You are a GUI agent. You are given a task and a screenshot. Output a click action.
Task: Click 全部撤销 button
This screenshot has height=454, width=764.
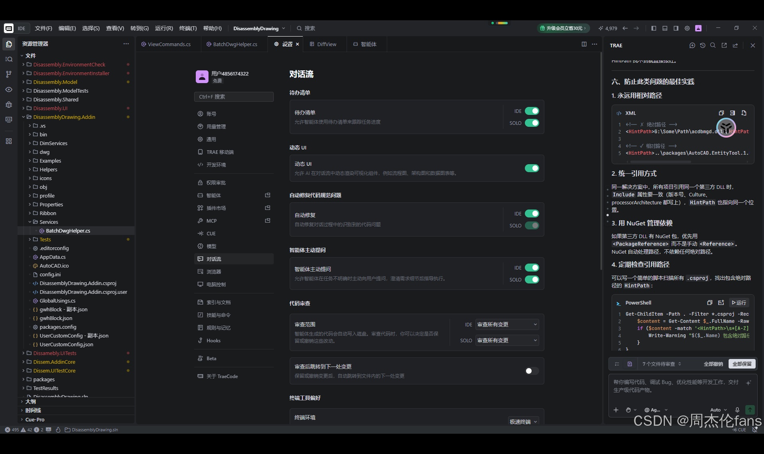[x=713, y=364]
